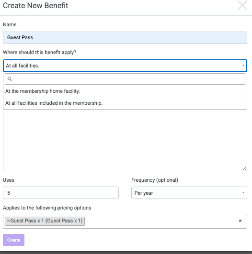252x254 pixels.
Task: Focus the dropdown search input box
Action: click(125, 79)
